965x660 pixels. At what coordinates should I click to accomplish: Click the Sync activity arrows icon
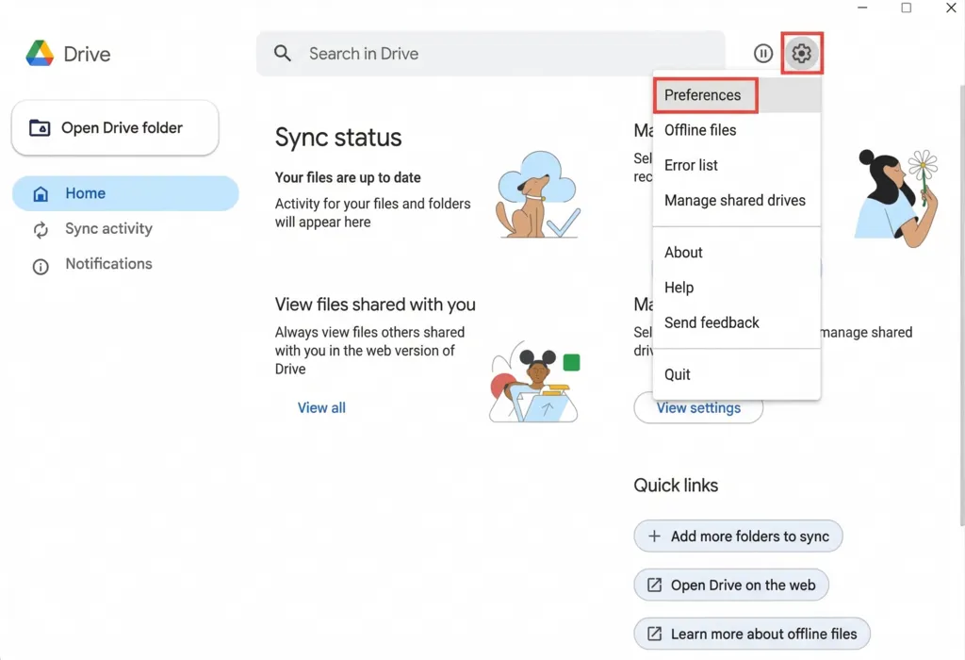coord(41,229)
